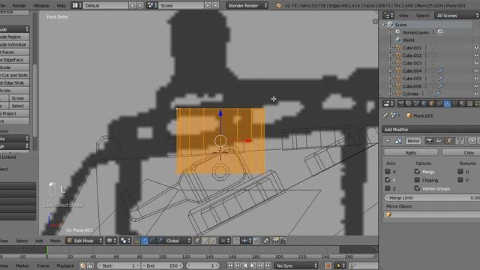Check the Z axis mirror checkbox
The height and width of the screenshot is (270, 480).
[388, 188]
